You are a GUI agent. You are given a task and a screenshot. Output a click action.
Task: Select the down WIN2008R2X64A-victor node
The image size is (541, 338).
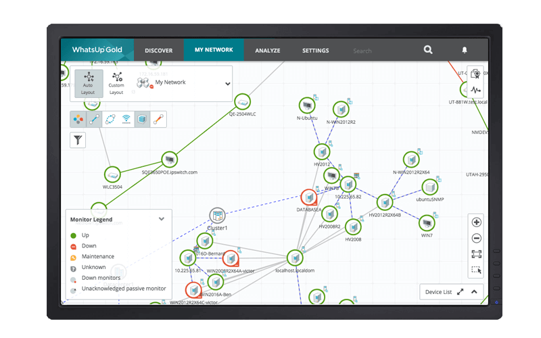pyautogui.click(x=231, y=258)
